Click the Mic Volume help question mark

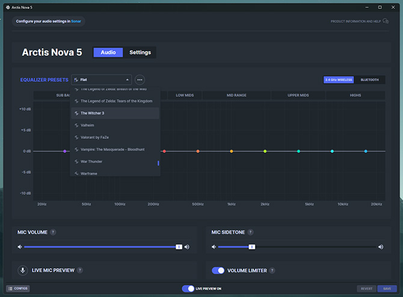coord(53,232)
